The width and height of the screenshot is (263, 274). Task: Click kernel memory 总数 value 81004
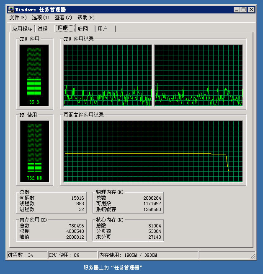pyautogui.click(x=155, y=226)
